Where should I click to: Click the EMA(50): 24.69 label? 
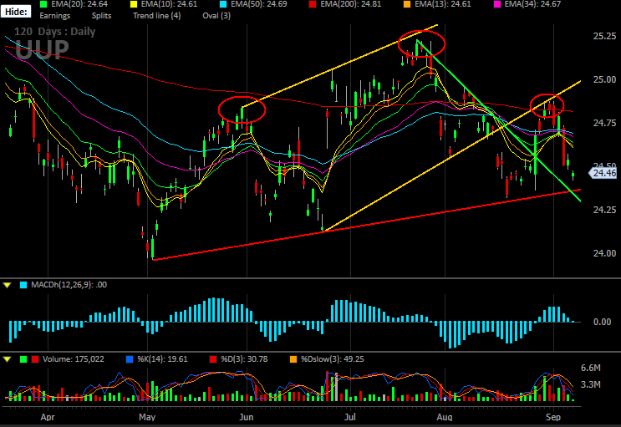pos(259,4)
